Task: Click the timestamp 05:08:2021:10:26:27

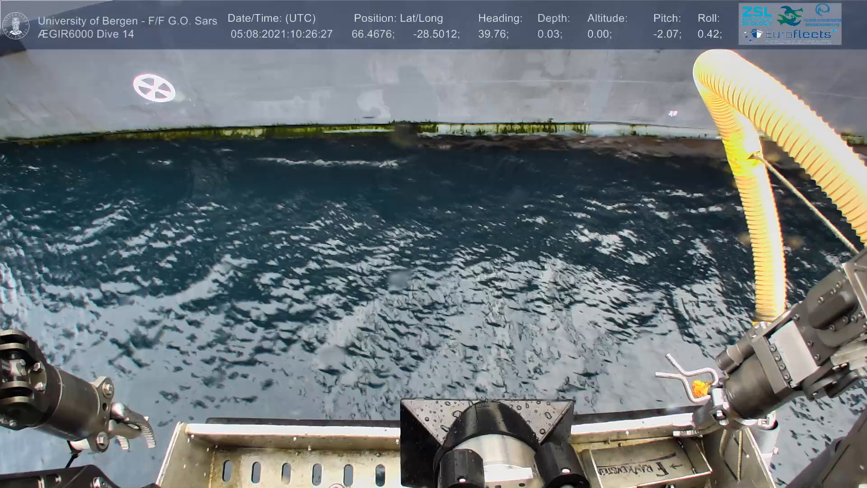Action: tap(281, 34)
